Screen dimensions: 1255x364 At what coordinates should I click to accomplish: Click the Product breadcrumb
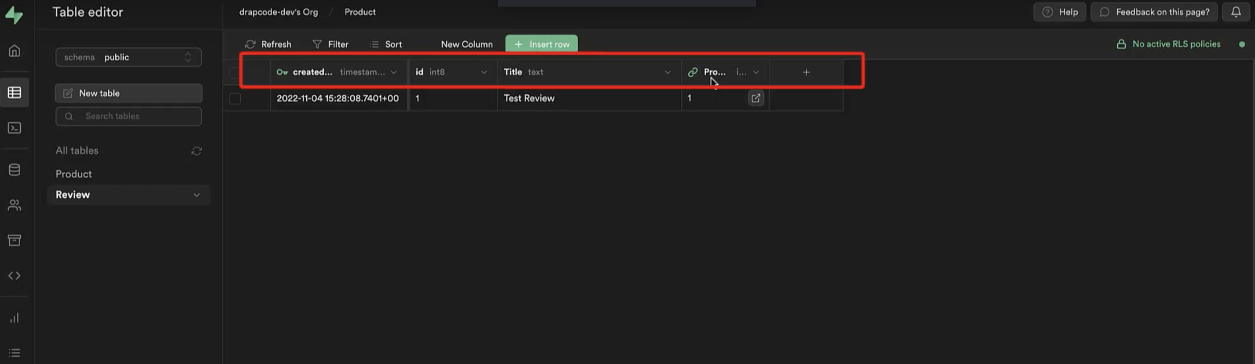pyautogui.click(x=360, y=12)
